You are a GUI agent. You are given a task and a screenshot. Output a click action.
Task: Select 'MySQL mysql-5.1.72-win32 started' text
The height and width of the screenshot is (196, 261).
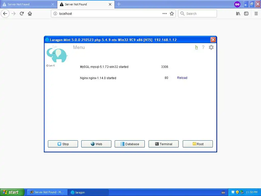tap(104, 67)
